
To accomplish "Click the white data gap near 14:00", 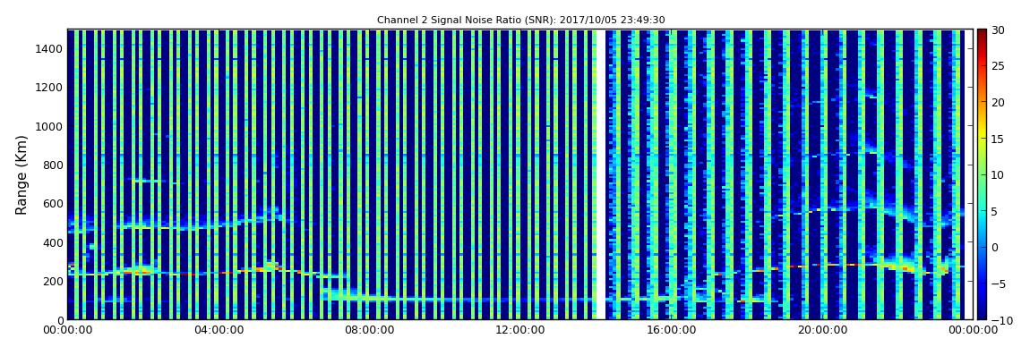I will click(x=601, y=174).
